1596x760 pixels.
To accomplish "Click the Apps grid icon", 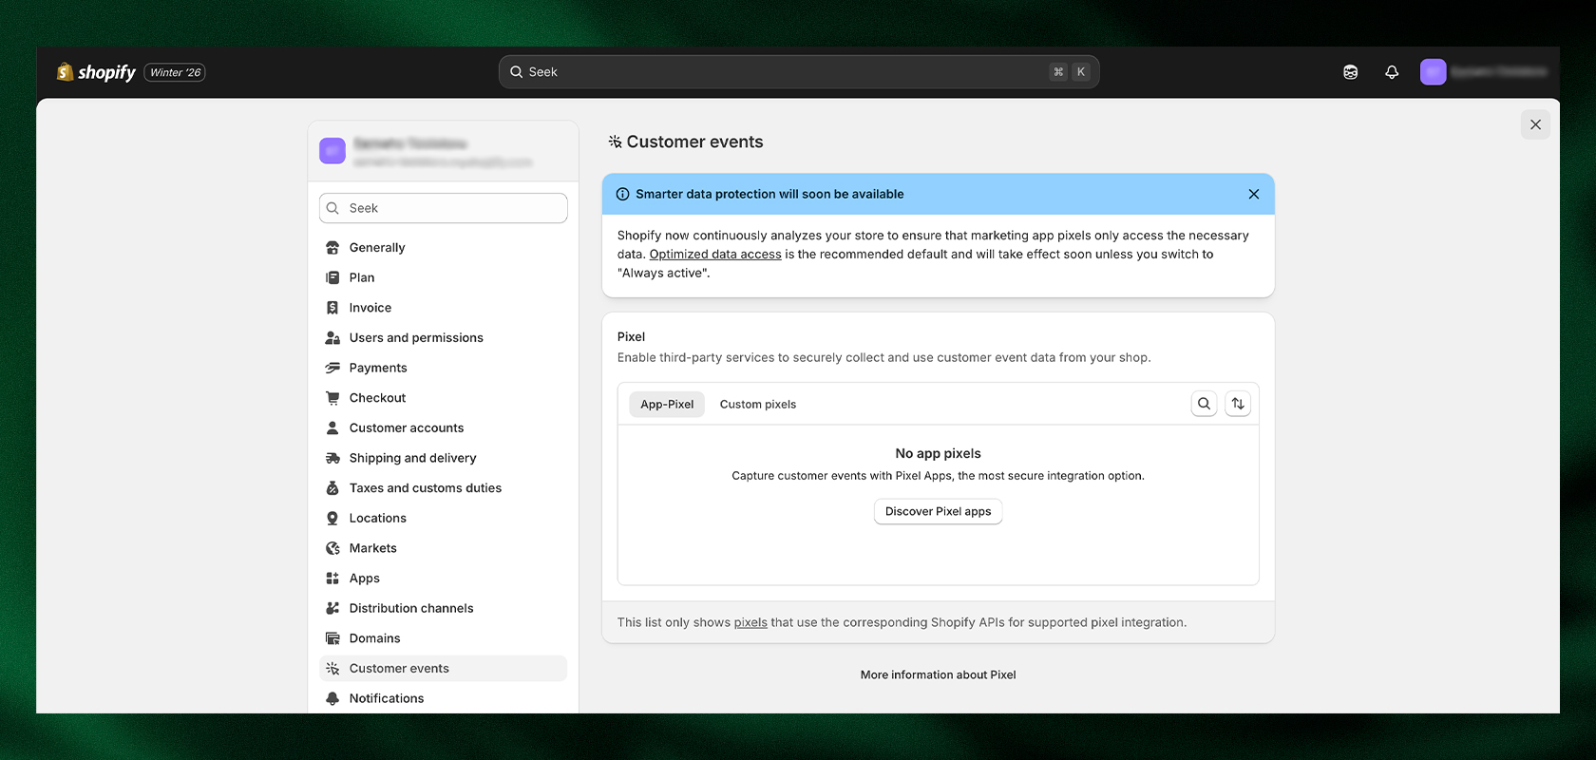I will 332,579.
